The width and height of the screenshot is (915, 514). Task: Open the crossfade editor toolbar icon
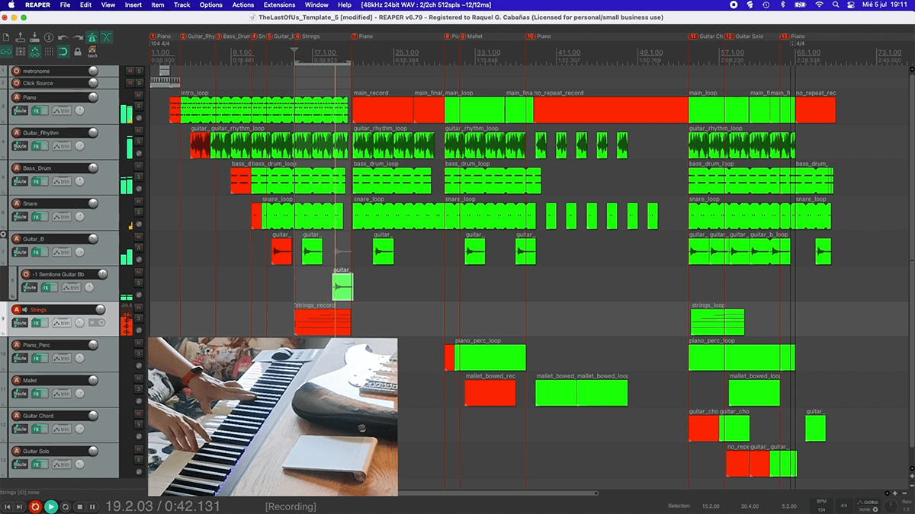(107, 37)
